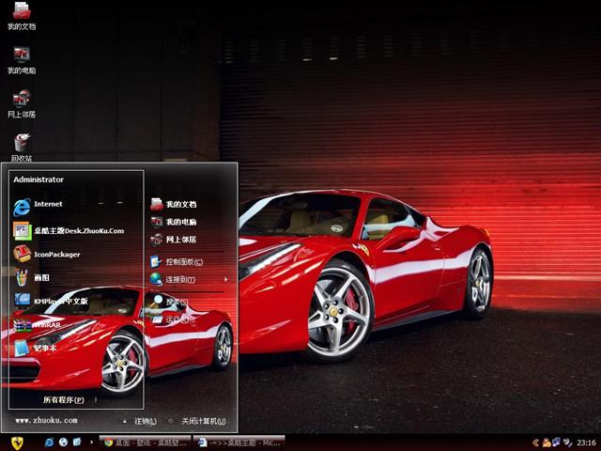Launch Internet Explorer from quick launch

[x=49, y=443]
